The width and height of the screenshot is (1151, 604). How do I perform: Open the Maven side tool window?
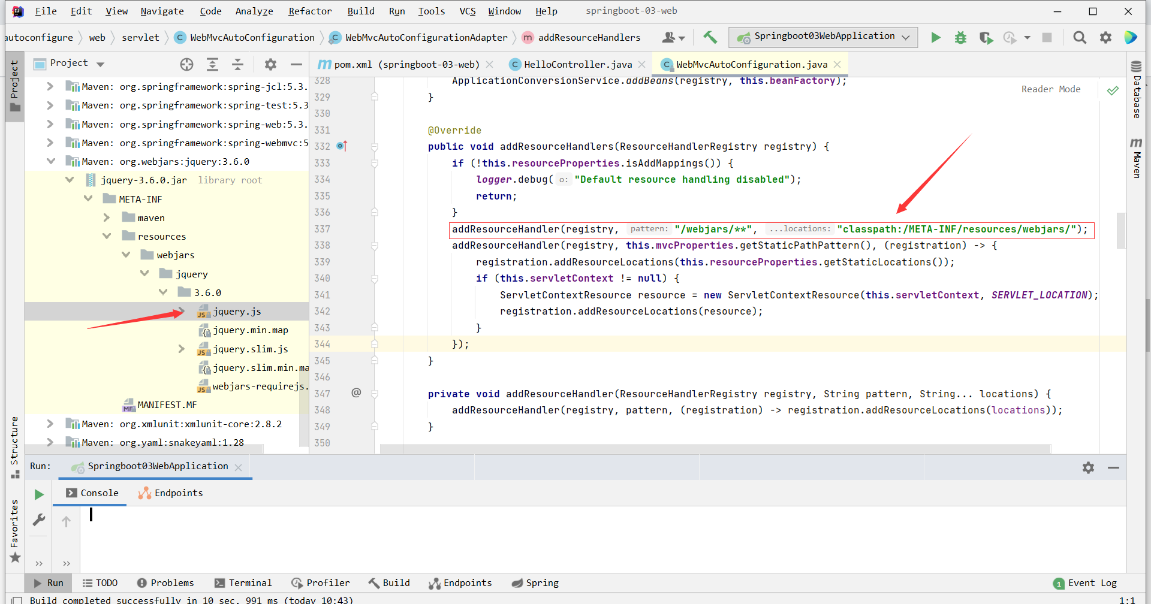click(1136, 158)
